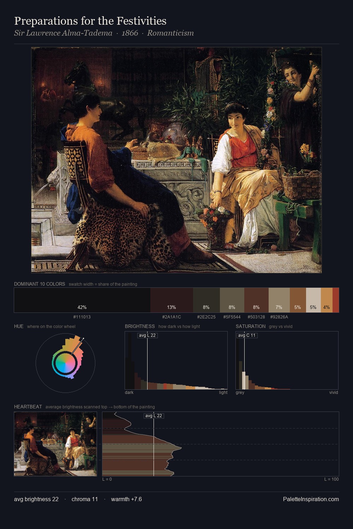Click the hex code "#92826A"
The height and width of the screenshot is (529, 353).
[279, 317]
